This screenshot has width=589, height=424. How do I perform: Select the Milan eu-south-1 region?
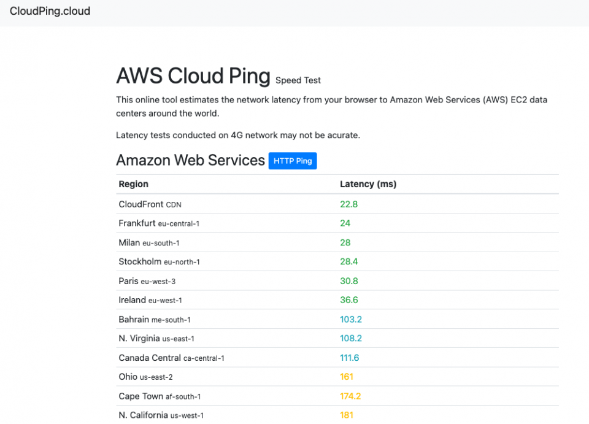tap(149, 243)
